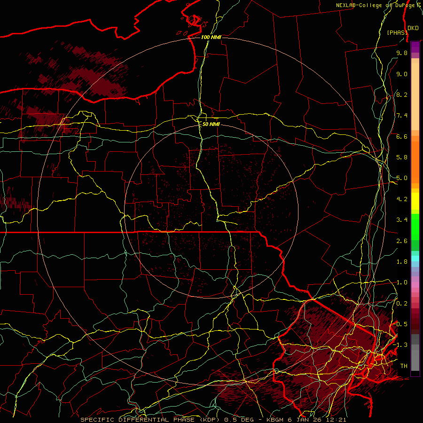Click the [PHAS] units label

click(397, 32)
